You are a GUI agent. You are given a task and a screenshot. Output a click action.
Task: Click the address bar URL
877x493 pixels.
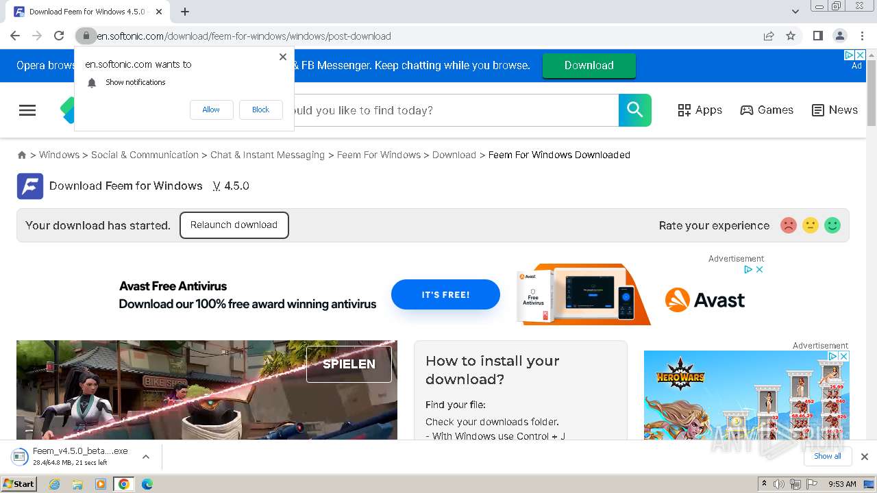[x=243, y=36]
